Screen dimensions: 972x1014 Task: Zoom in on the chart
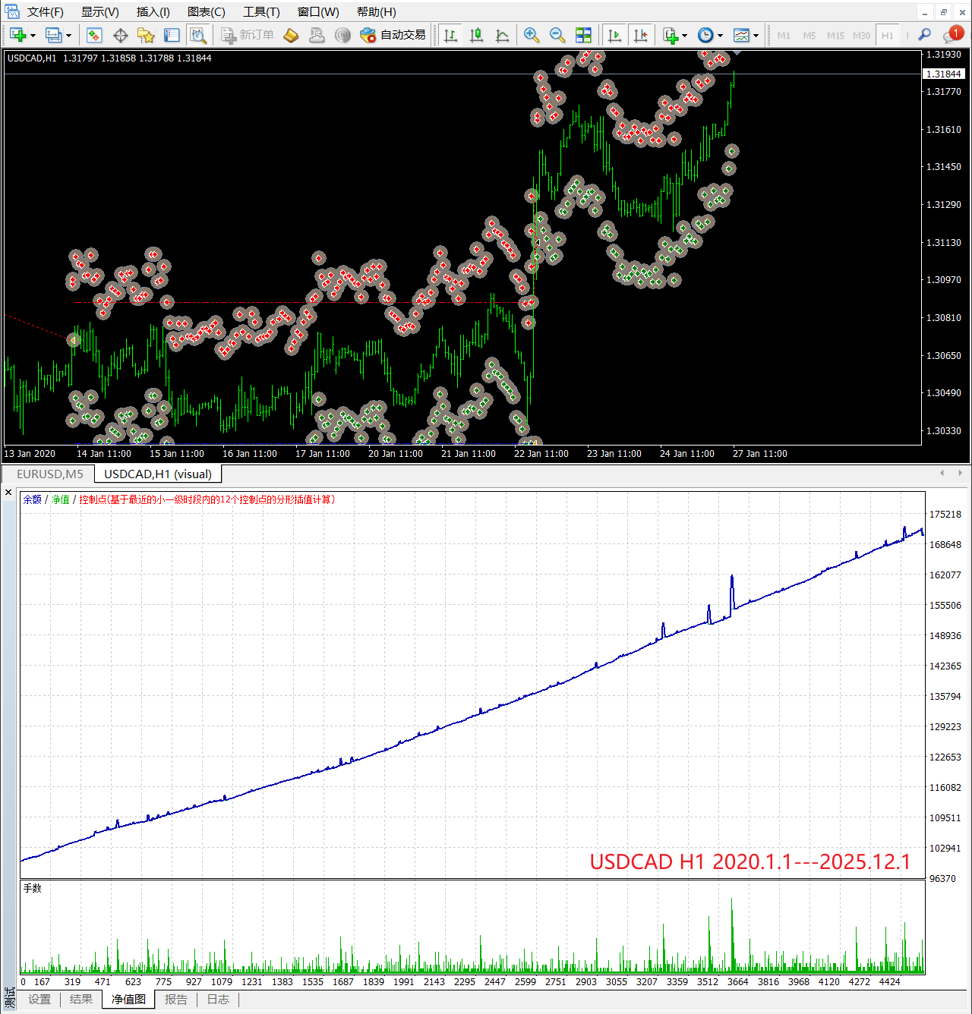coord(532,35)
